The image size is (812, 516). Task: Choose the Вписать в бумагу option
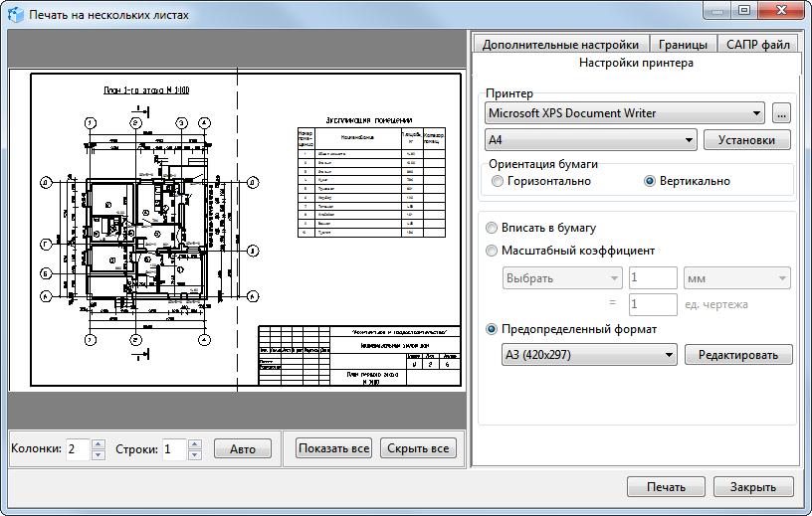492,228
